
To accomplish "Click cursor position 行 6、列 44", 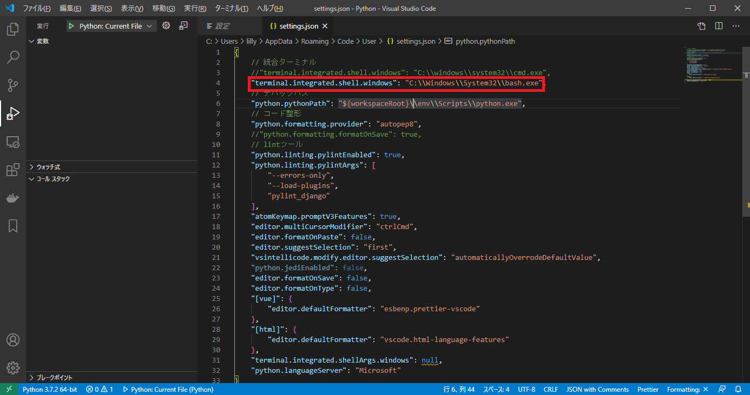I will coord(458,389).
